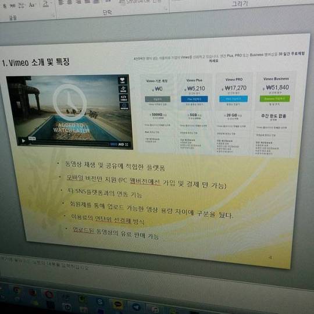Click the SmartArt로 변환 button
This screenshot has width=314, height=314.
click(x=140, y=2)
